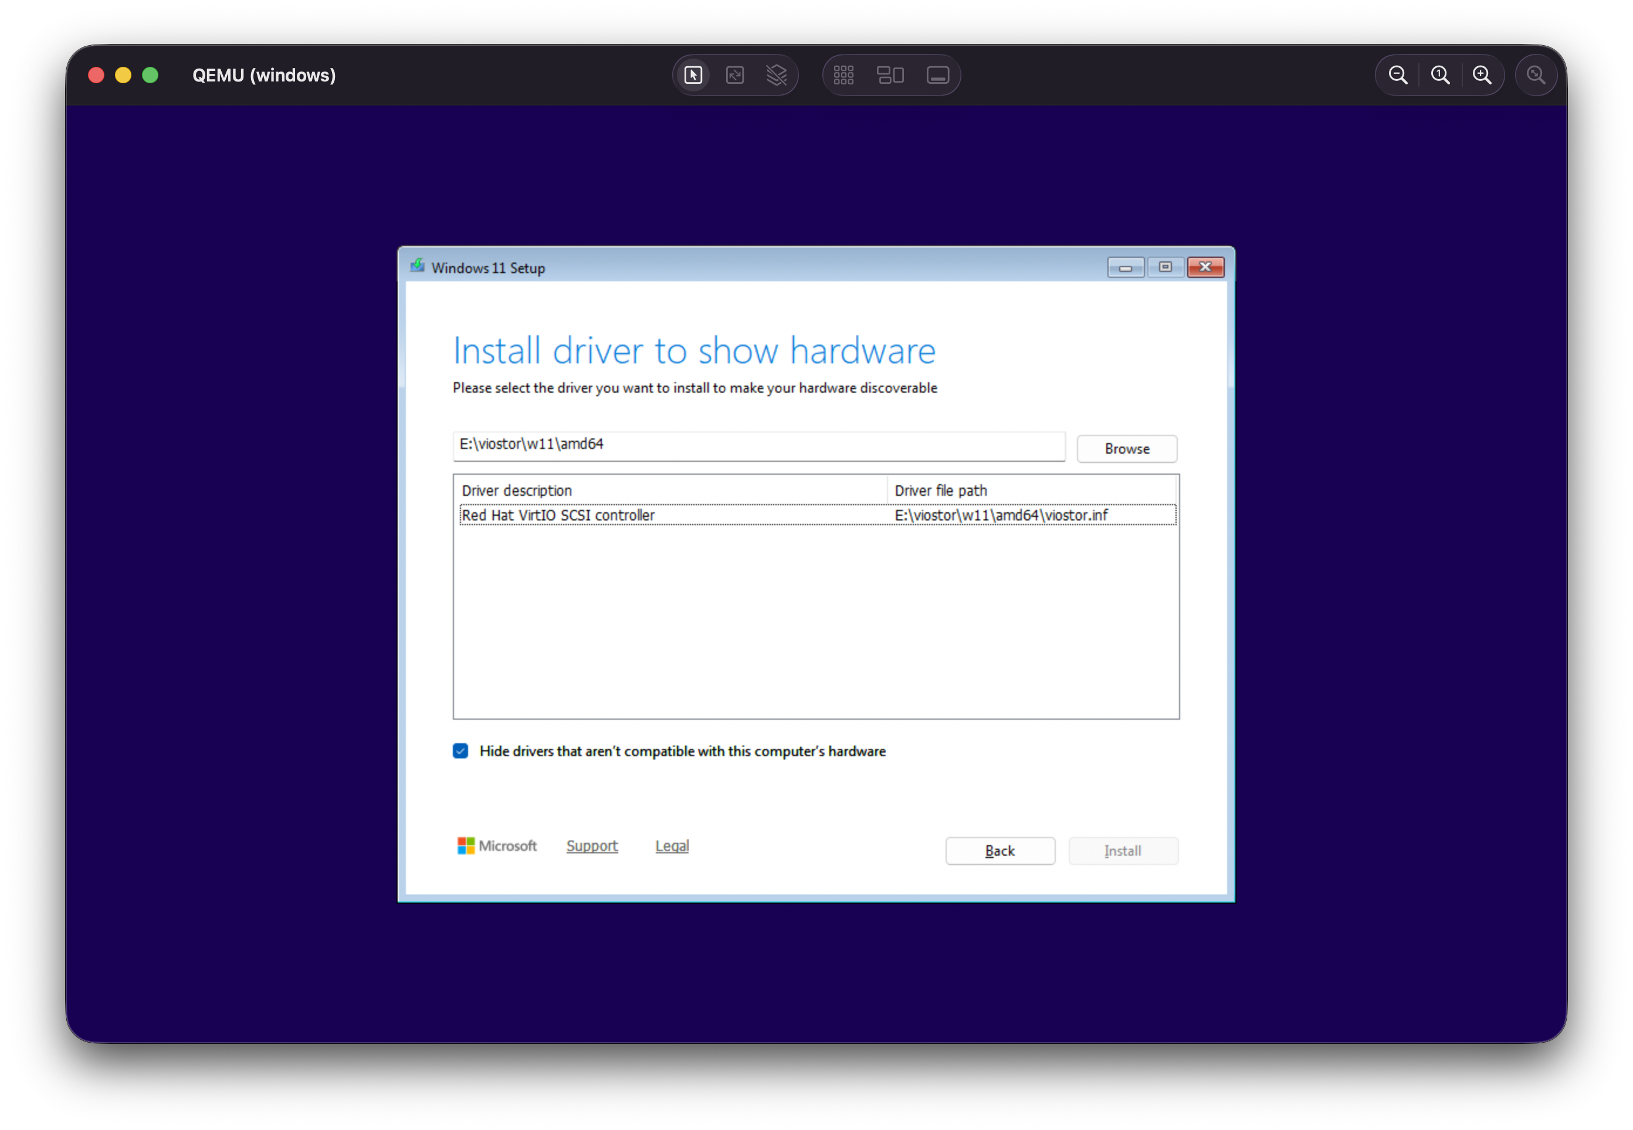The height and width of the screenshot is (1130, 1633).
Task: Click the green full-screen window button
Action: coord(150,75)
